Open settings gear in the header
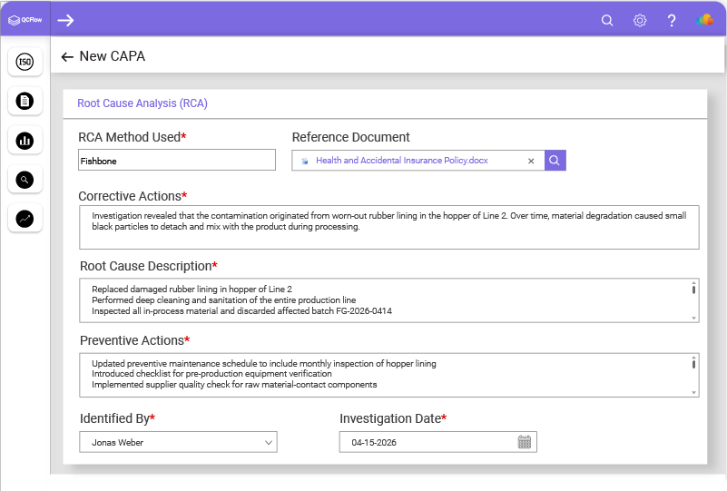The image size is (727, 491). (x=640, y=20)
